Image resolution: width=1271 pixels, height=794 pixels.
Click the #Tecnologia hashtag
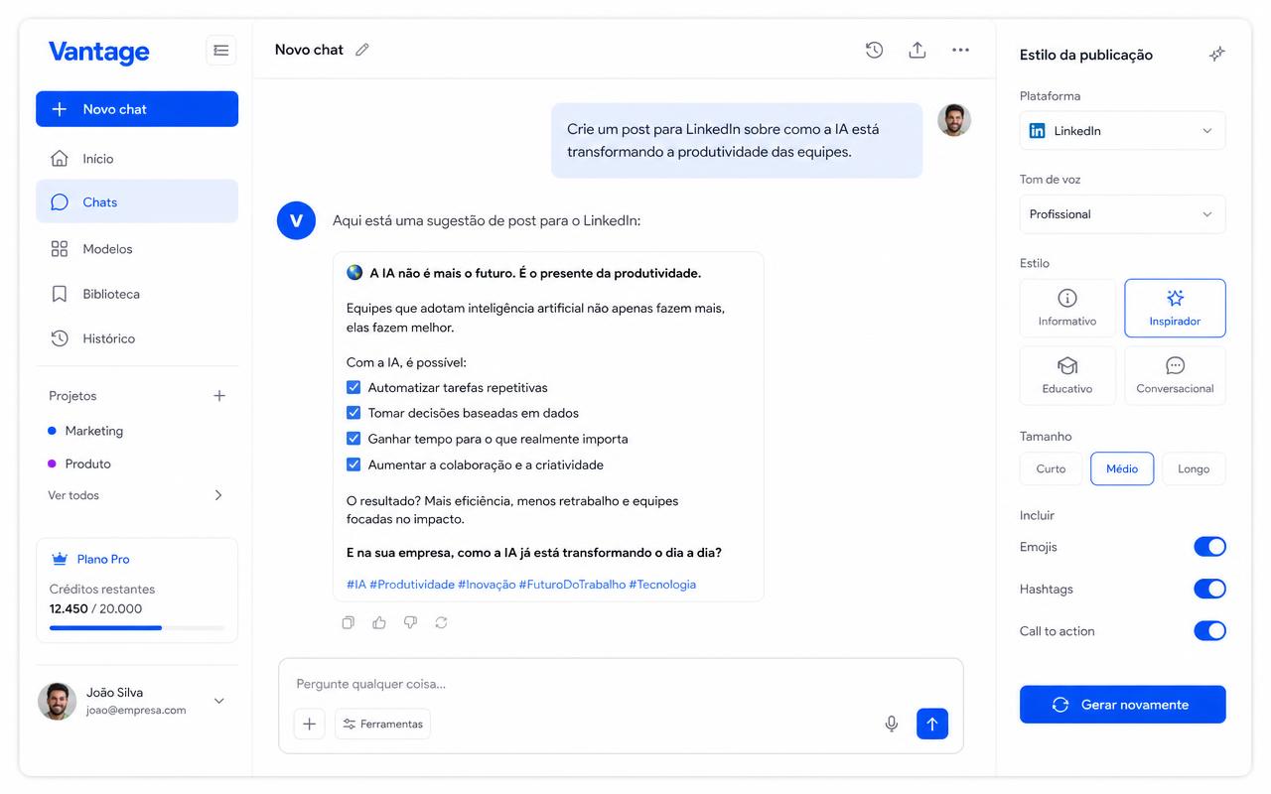point(662,585)
